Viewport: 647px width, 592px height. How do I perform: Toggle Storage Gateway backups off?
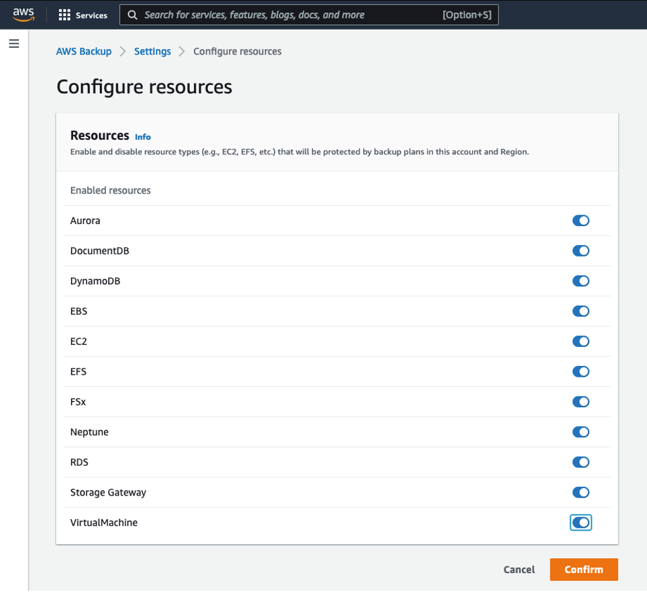click(581, 492)
